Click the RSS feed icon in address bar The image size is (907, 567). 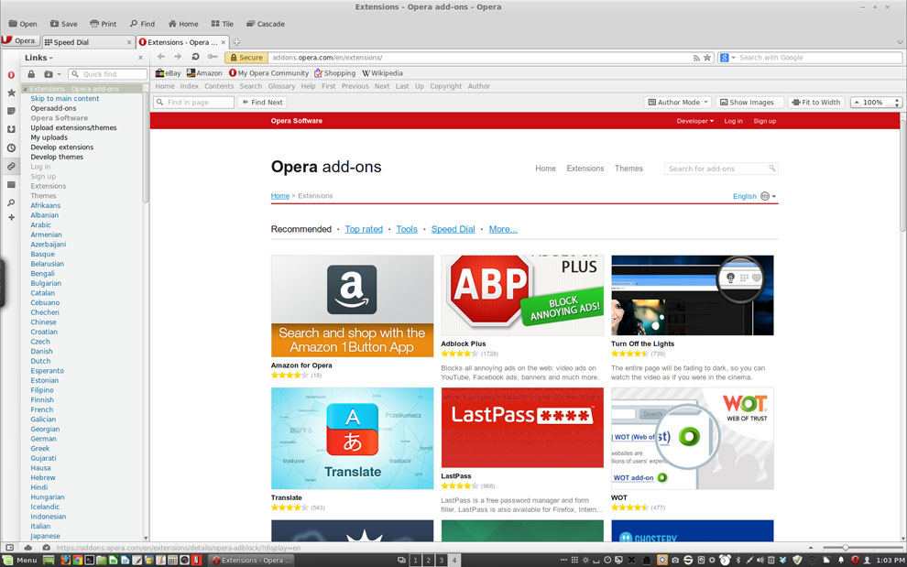[696, 58]
